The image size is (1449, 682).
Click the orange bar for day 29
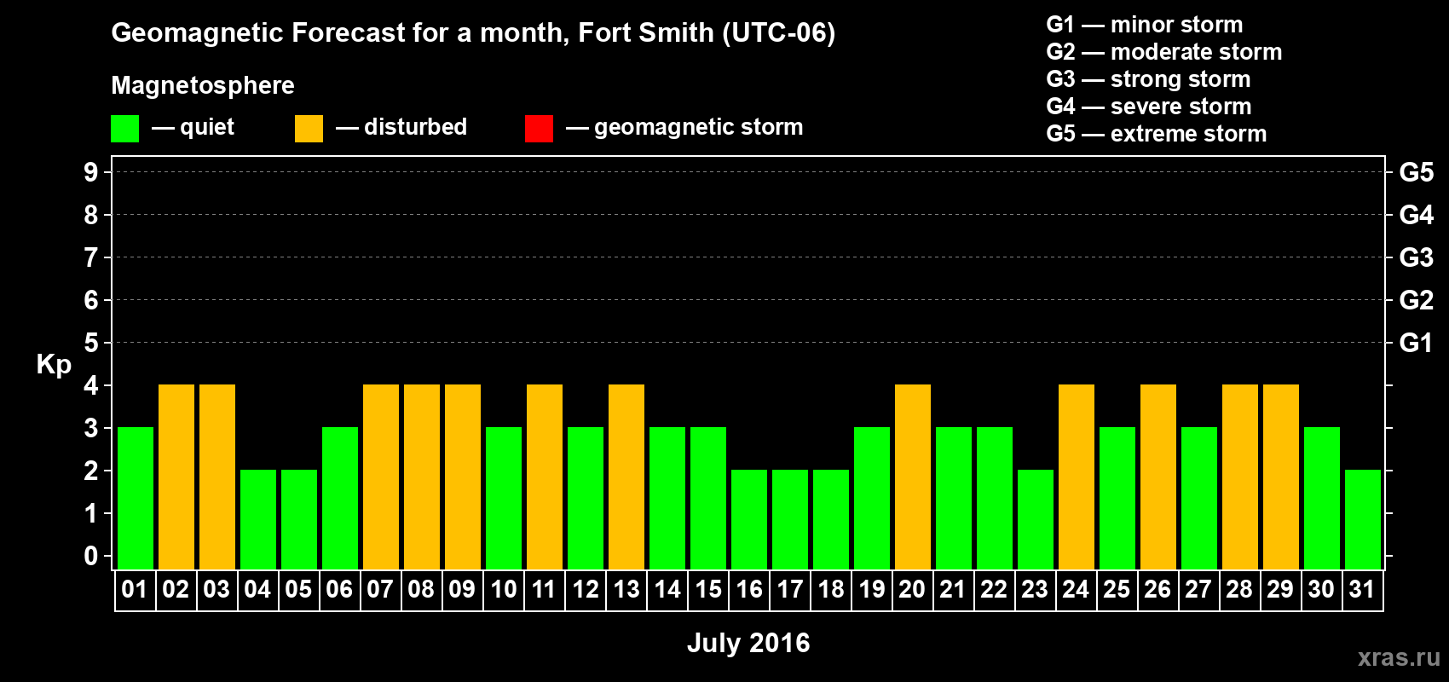click(1281, 477)
